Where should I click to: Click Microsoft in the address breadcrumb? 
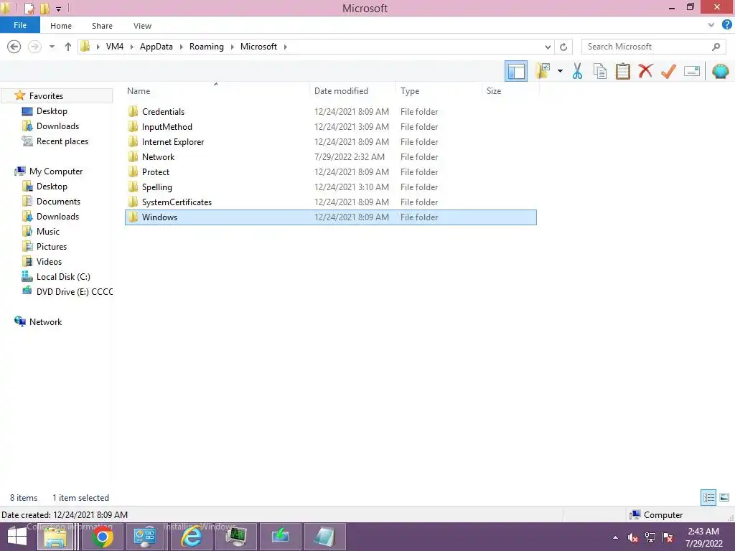click(x=258, y=47)
